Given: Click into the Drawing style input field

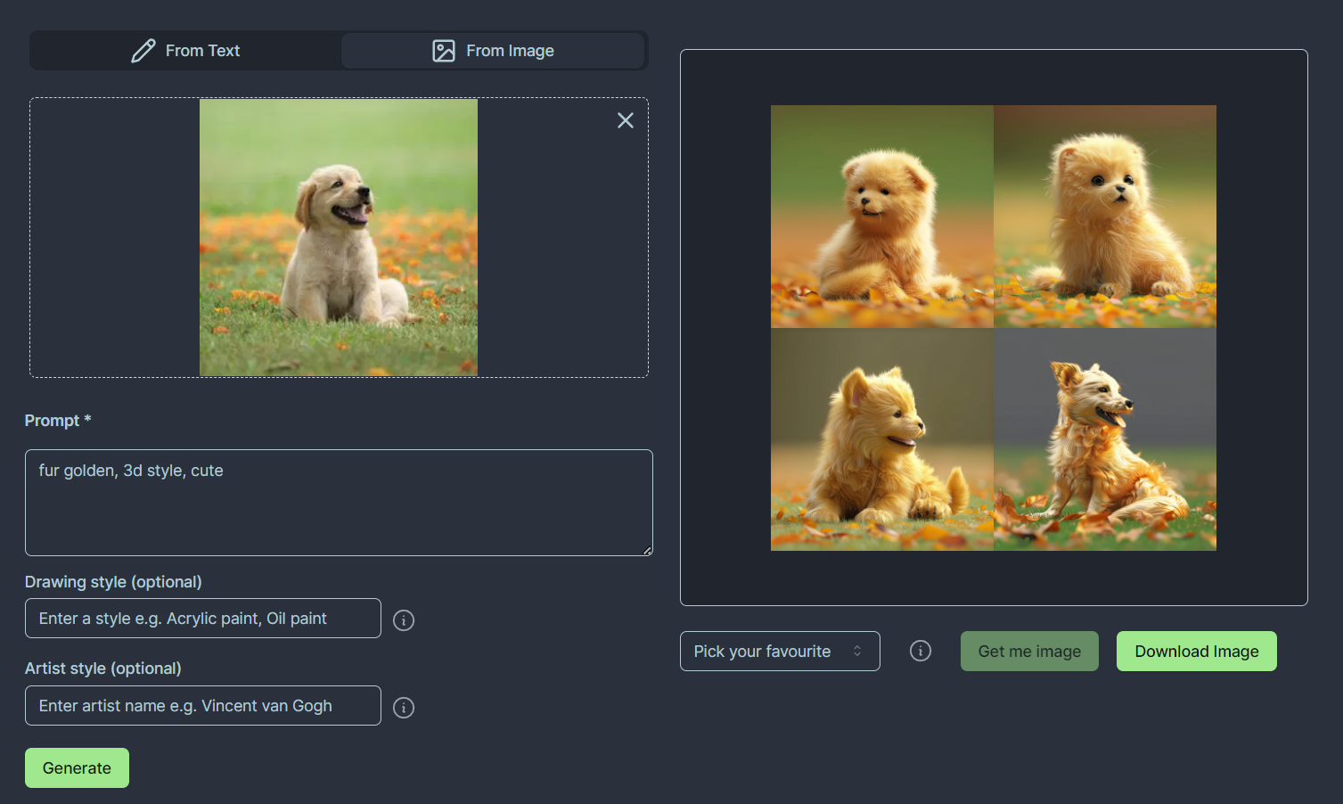Looking at the screenshot, I should pyautogui.click(x=203, y=619).
